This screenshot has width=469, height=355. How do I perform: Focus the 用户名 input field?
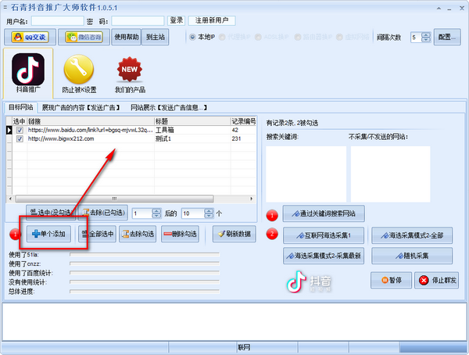point(57,21)
